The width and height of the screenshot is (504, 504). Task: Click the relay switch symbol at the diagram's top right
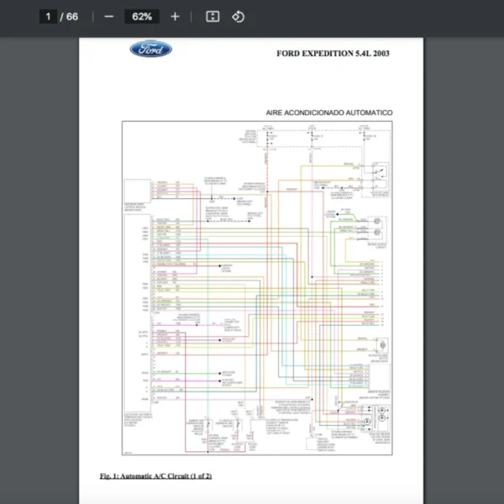[380, 173]
